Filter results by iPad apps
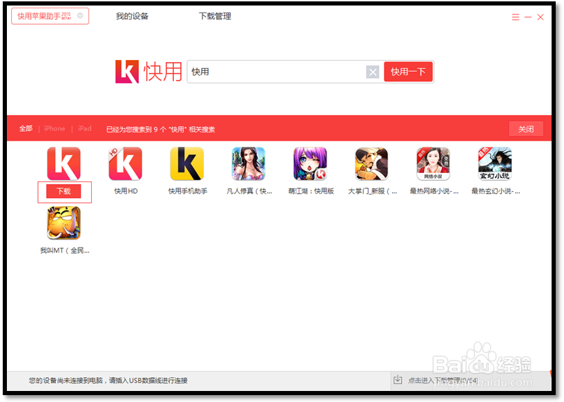Viewport: 564px width, 402px height. click(x=84, y=128)
